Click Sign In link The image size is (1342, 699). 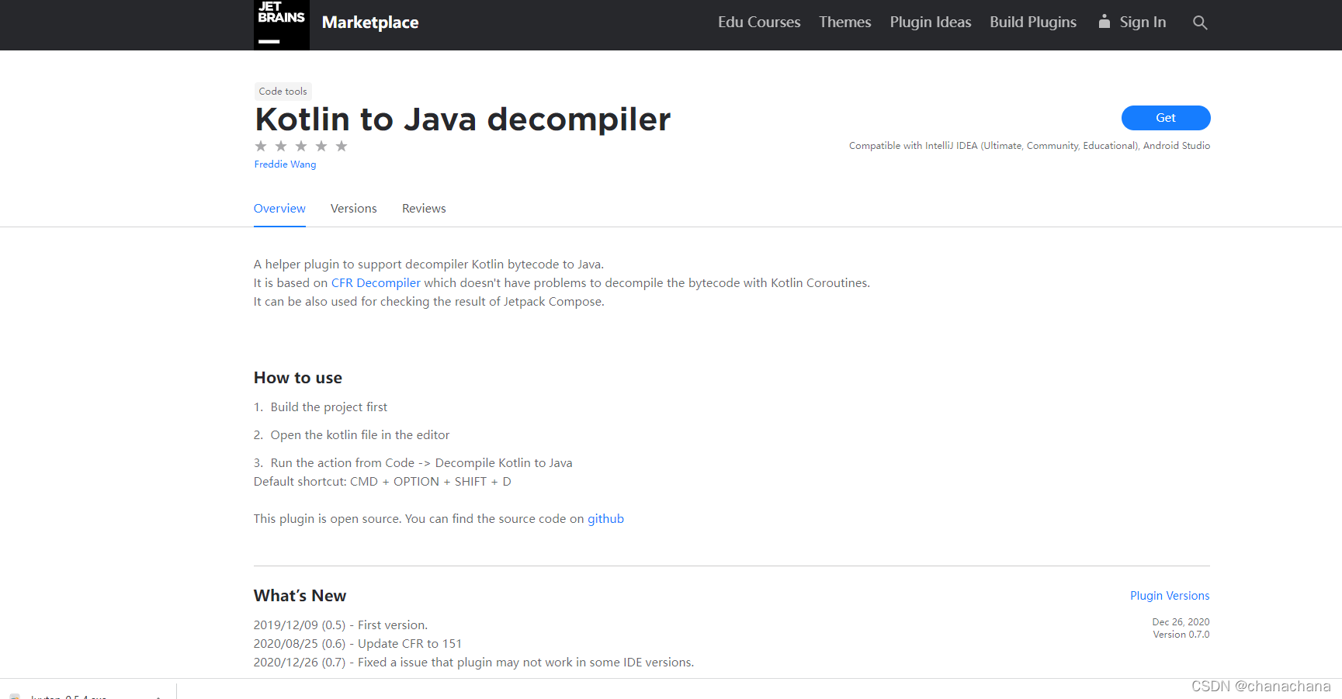point(1143,22)
